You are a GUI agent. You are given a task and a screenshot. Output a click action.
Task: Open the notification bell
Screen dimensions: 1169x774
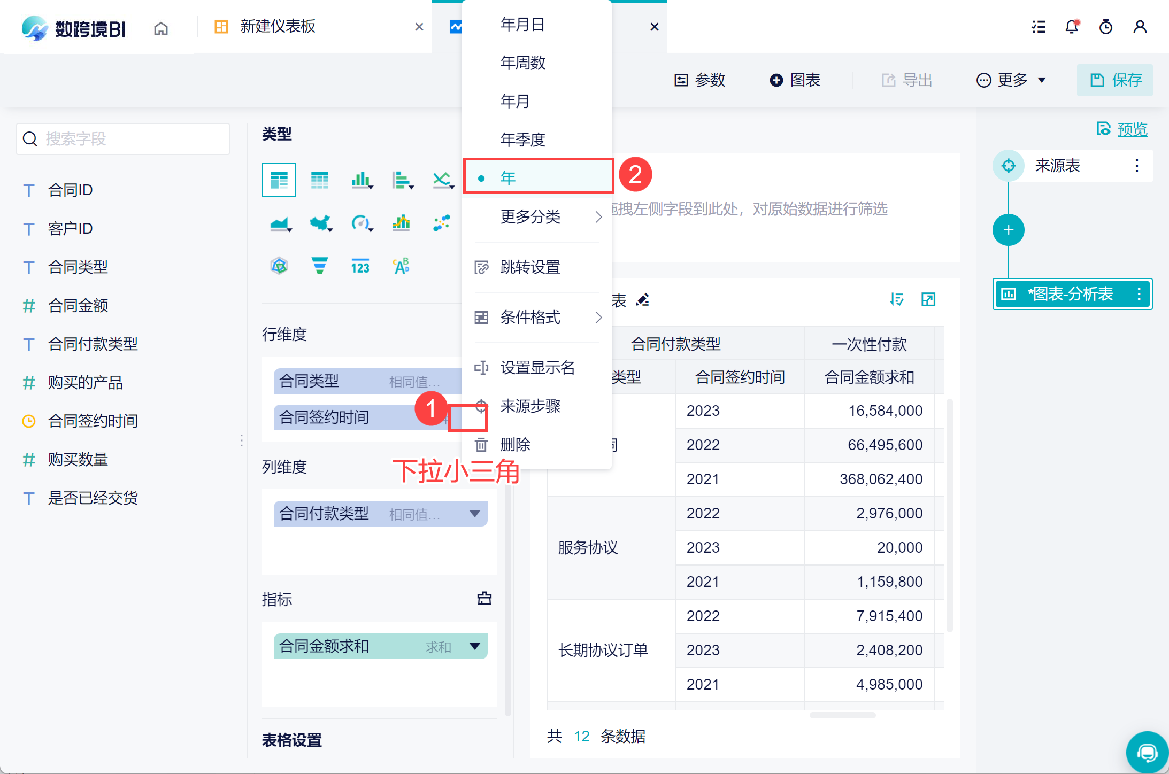[1072, 27]
